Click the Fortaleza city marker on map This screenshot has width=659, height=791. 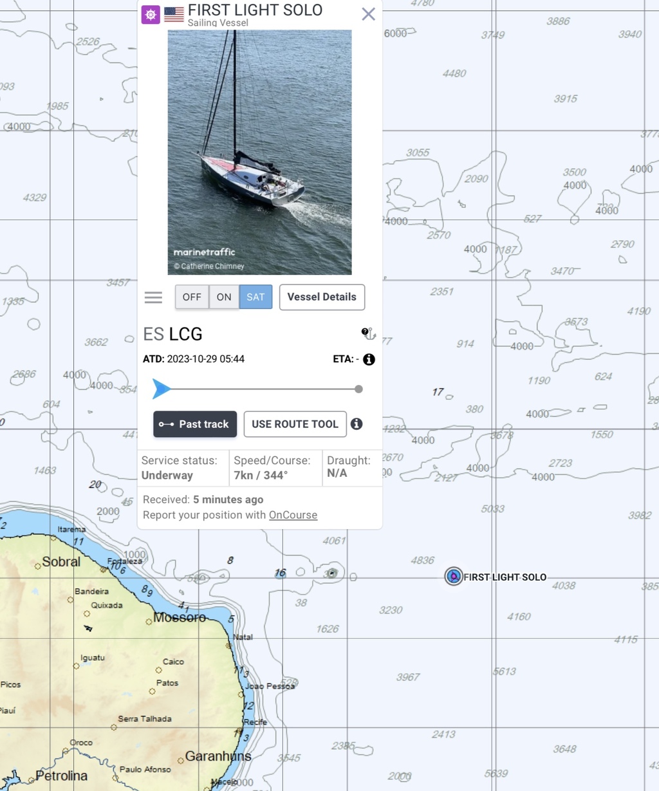click(x=104, y=570)
